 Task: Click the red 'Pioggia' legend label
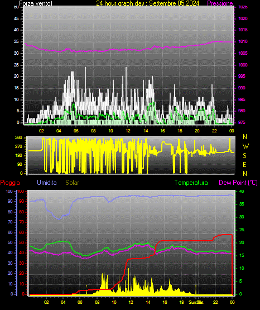10,183
